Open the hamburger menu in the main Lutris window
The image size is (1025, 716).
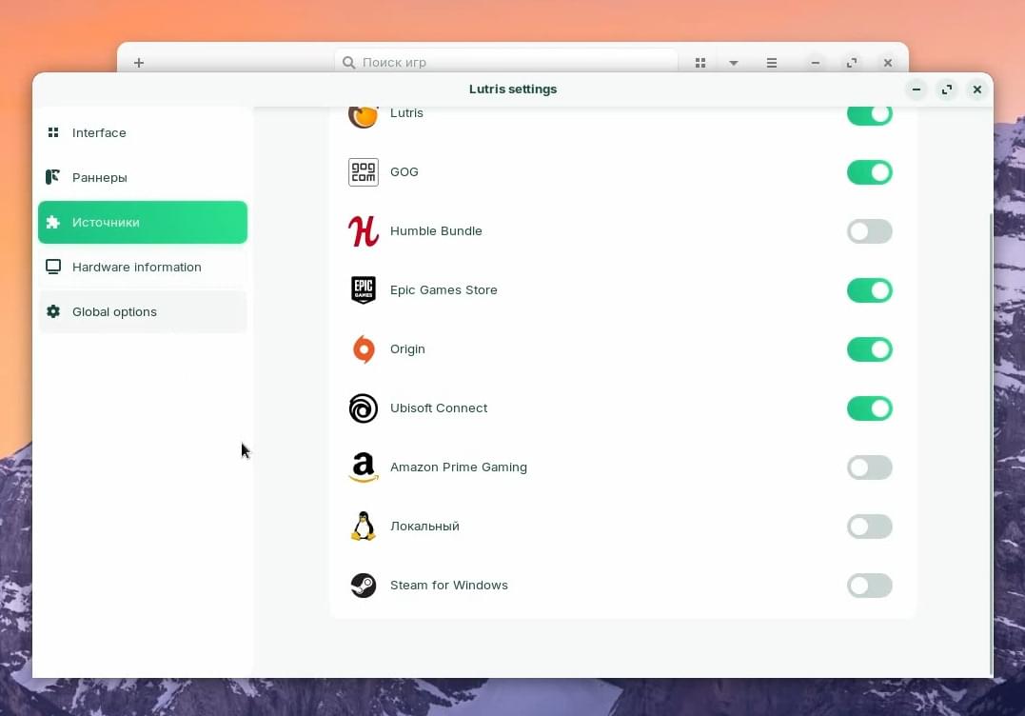pyautogui.click(x=771, y=63)
